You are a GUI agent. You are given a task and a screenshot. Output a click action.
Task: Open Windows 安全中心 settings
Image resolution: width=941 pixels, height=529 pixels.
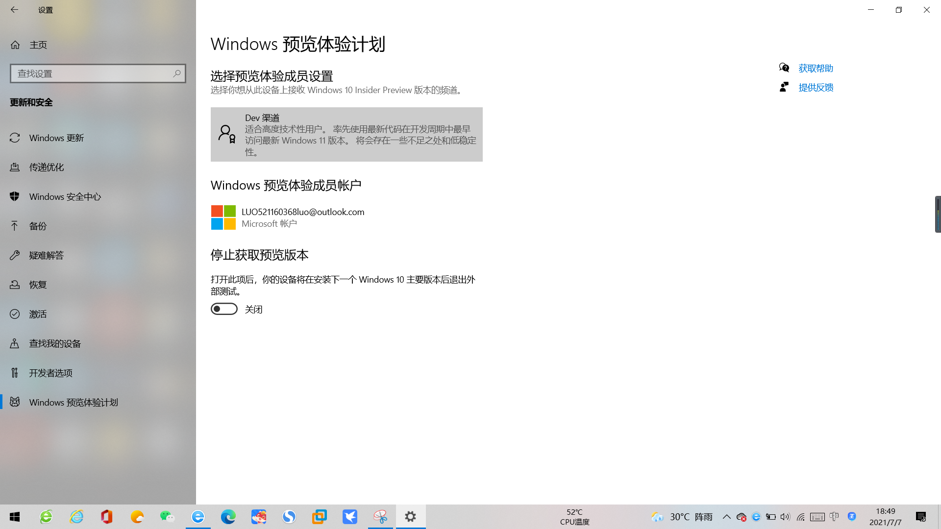tap(98, 197)
